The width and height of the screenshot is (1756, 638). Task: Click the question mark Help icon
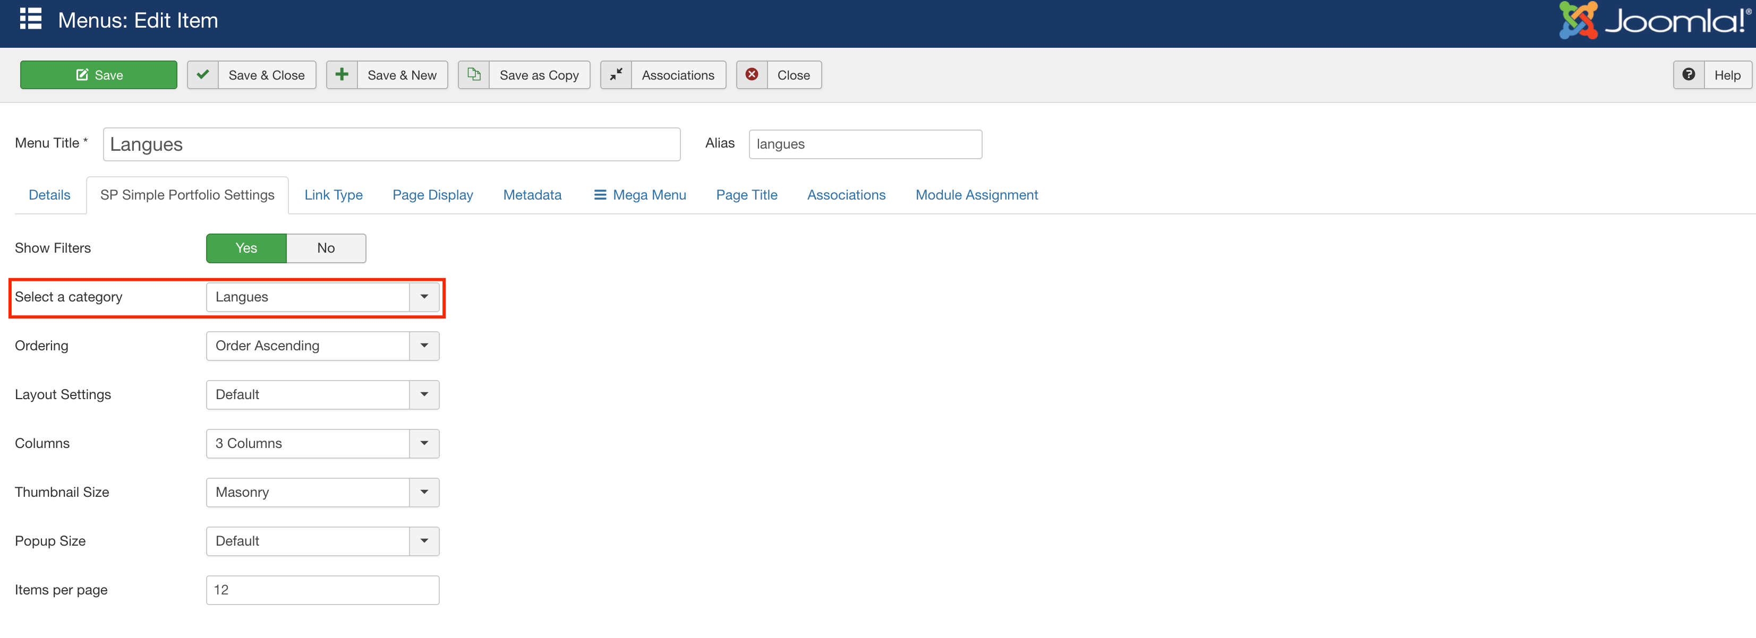(x=1689, y=75)
